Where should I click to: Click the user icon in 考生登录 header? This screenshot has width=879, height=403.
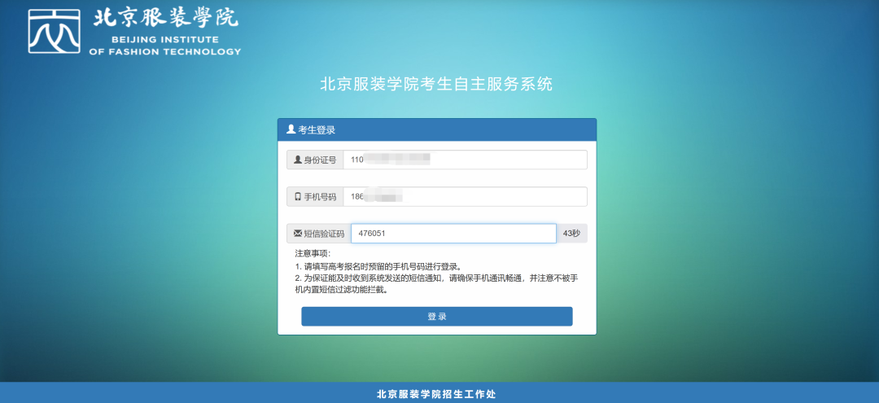[x=291, y=129]
